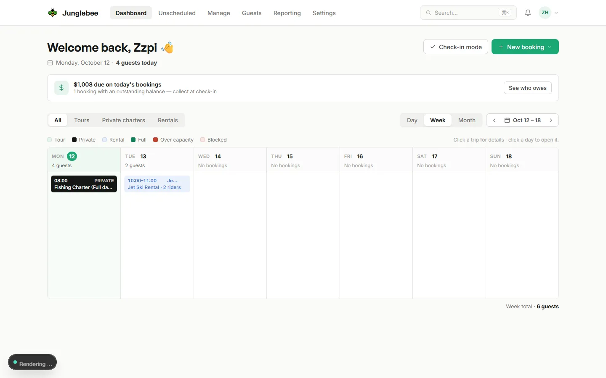Filter by Tours tab

[82, 120]
